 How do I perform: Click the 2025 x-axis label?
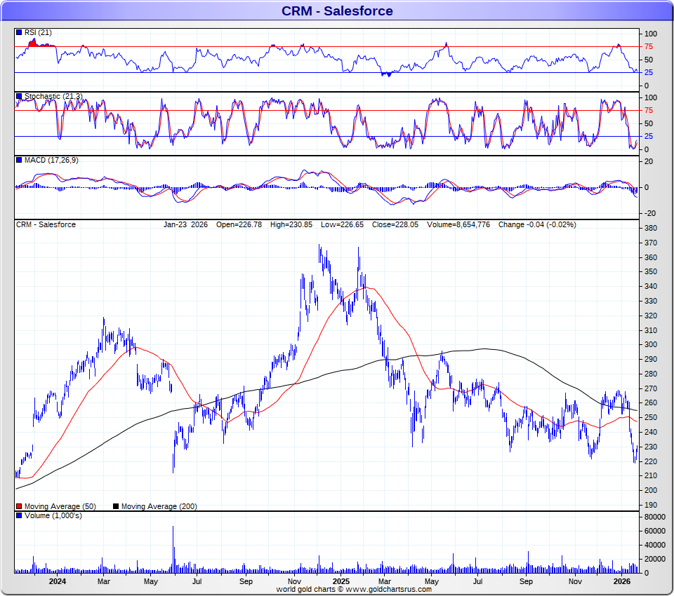pyautogui.click(x=341, y=581)
